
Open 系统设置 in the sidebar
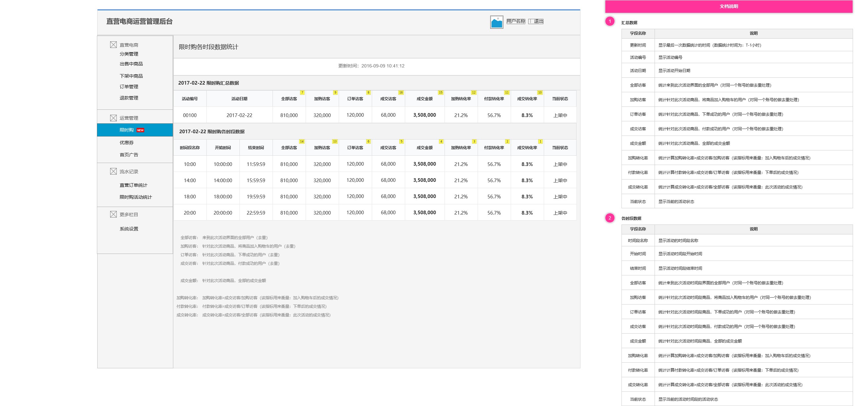(x=129, y=229)
